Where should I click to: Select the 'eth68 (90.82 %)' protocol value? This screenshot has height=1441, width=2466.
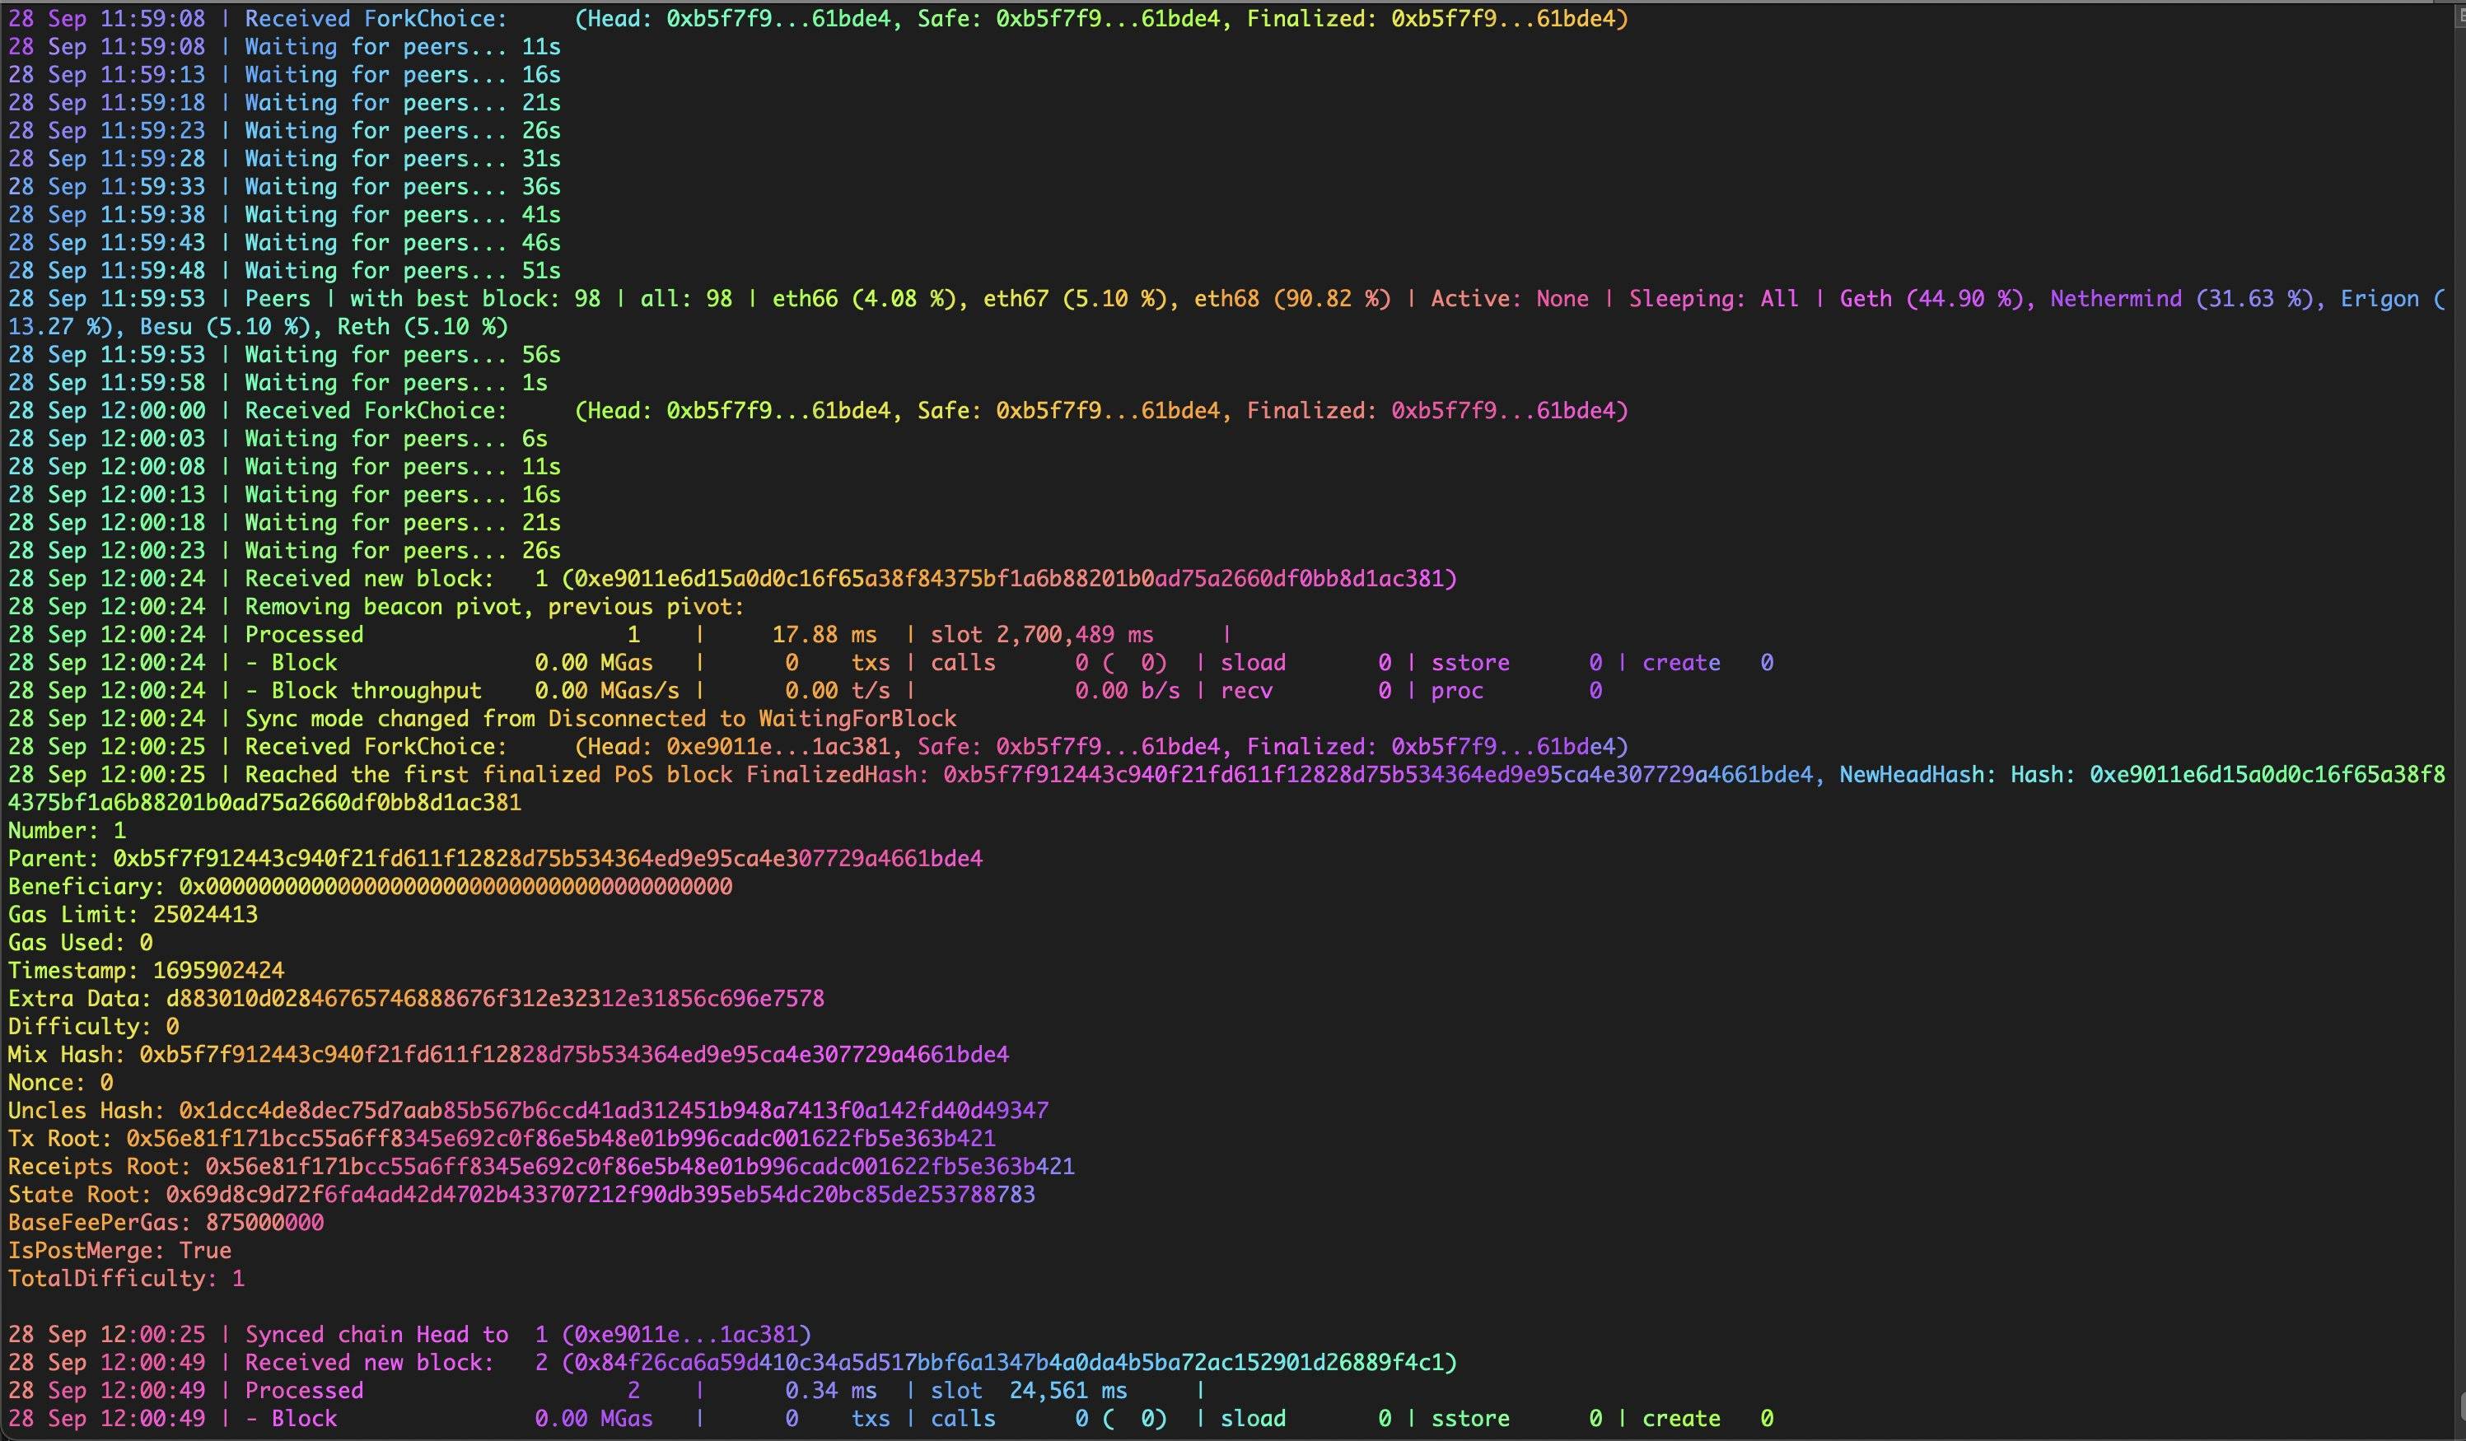(1291, 300)
